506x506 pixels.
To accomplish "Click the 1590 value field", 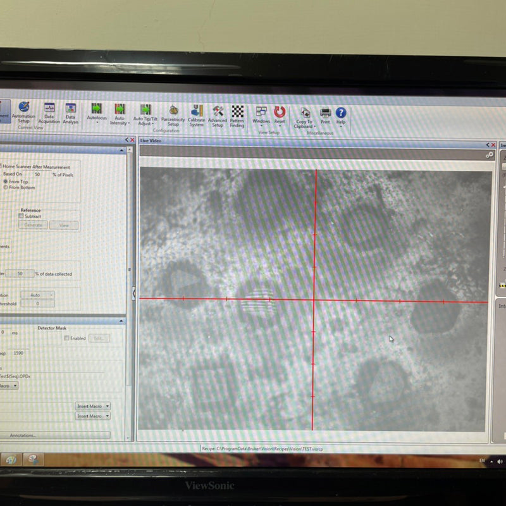I will [x=18, y=353].
